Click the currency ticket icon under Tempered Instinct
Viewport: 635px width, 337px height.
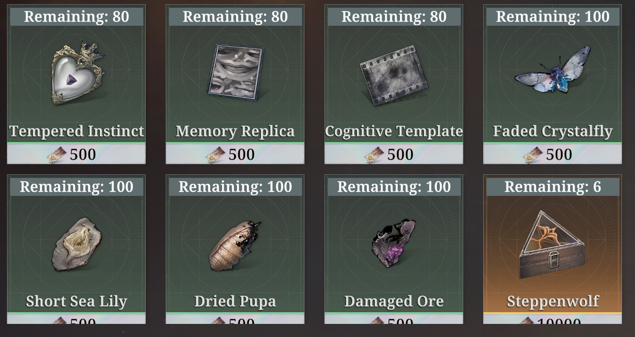[57, 155]
